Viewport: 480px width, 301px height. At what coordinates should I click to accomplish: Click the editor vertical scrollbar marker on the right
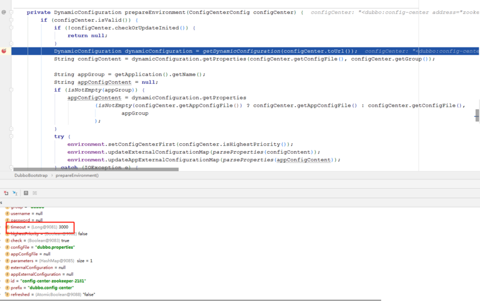click(477, 115)
